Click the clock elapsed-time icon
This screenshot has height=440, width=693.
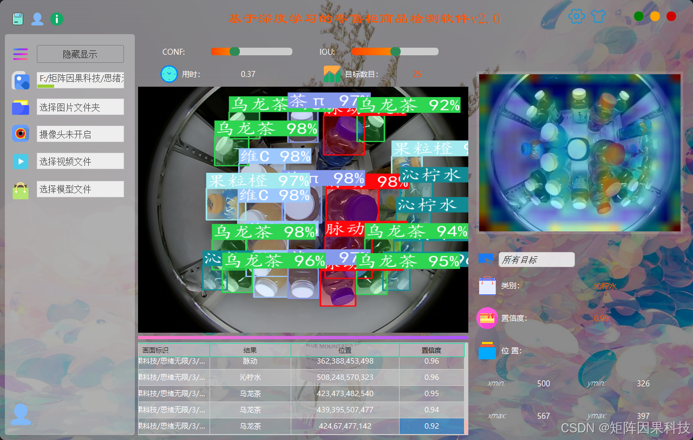[169, 74]
